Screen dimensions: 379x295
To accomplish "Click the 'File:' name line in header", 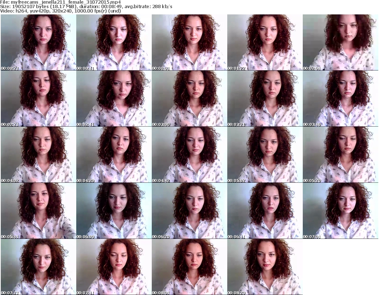I will point(60,2).
